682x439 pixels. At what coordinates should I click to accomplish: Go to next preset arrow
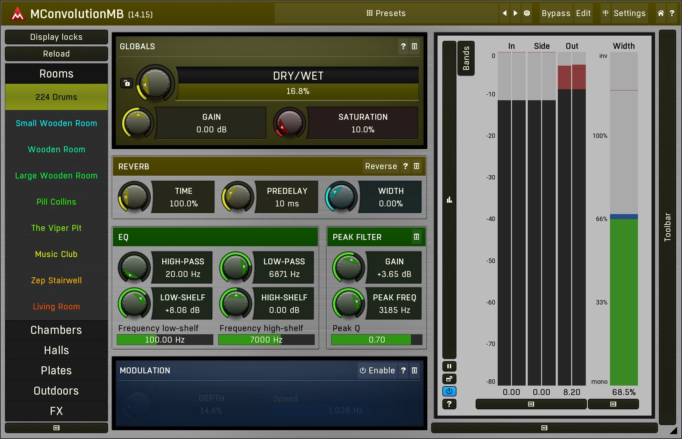click(x=516, y=13)
